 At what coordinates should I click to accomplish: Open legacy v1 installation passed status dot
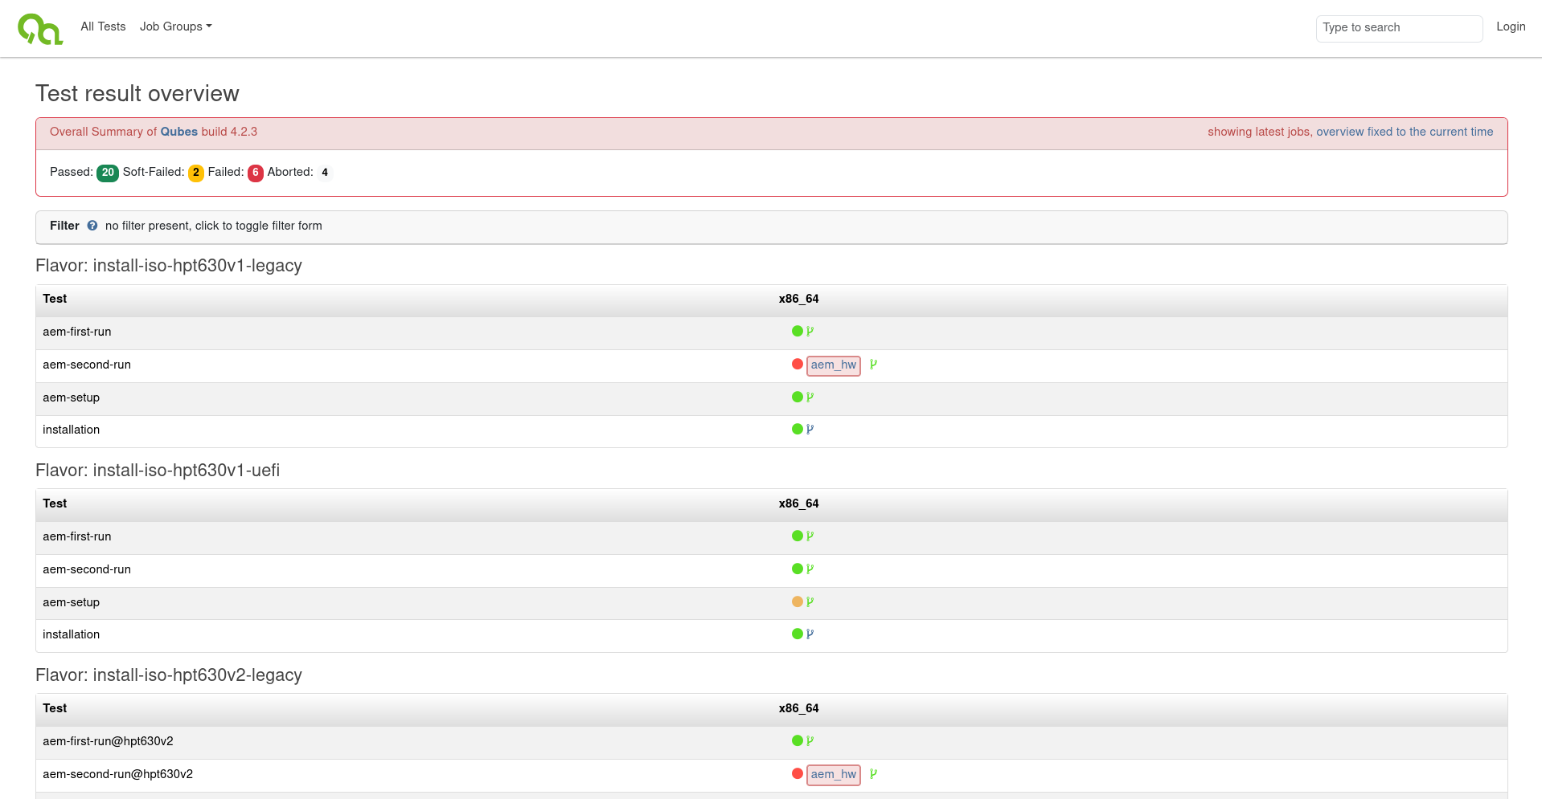point(798,429)
